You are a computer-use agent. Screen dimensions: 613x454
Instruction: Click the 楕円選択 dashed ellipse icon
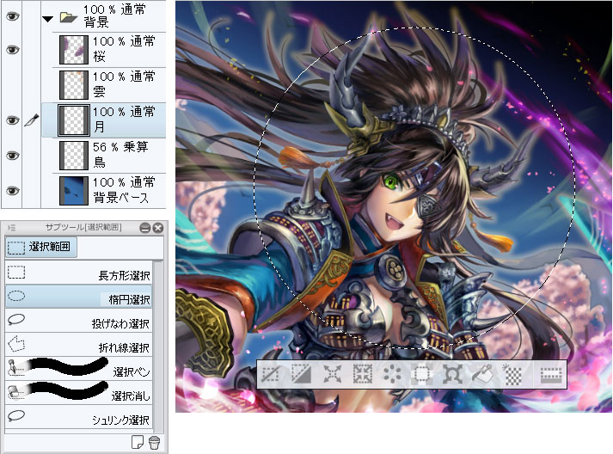pos(16,296)
